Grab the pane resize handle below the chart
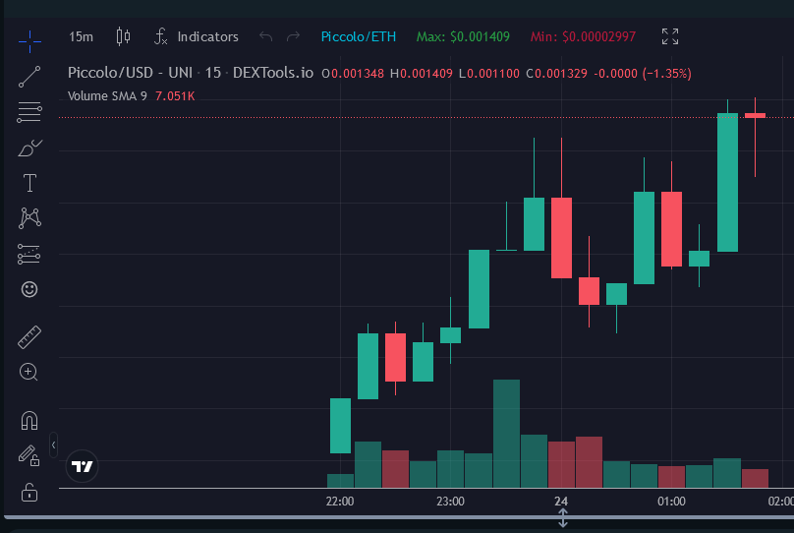The image size is (794, 533). [x=563, y=518]
